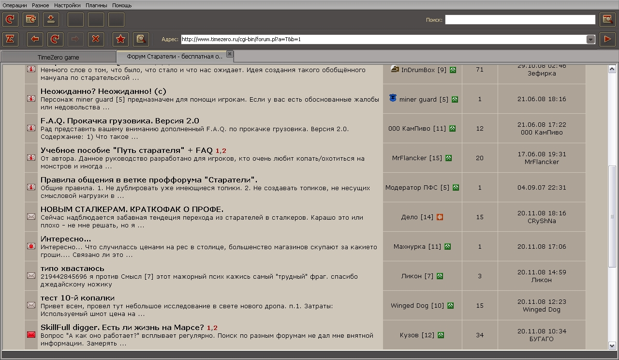The width and height of the screenshot is (619, 360).
Task: Click the red X stop loading button
Action: 96,39
